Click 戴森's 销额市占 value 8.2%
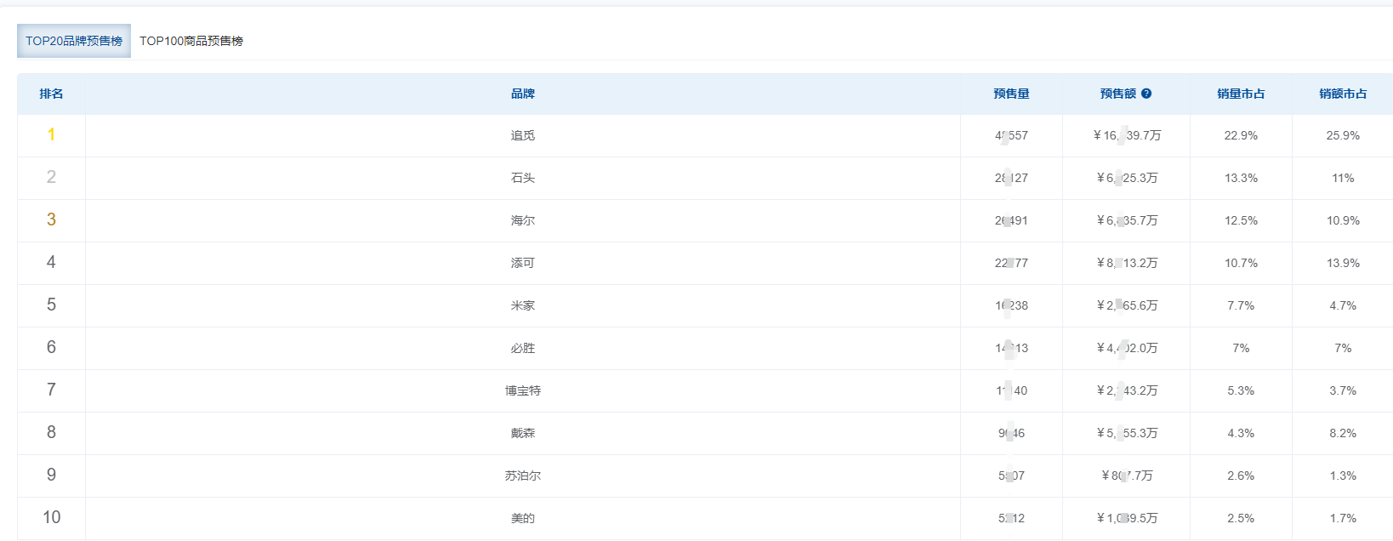 pyautogui.click(x=1343, y=433)
